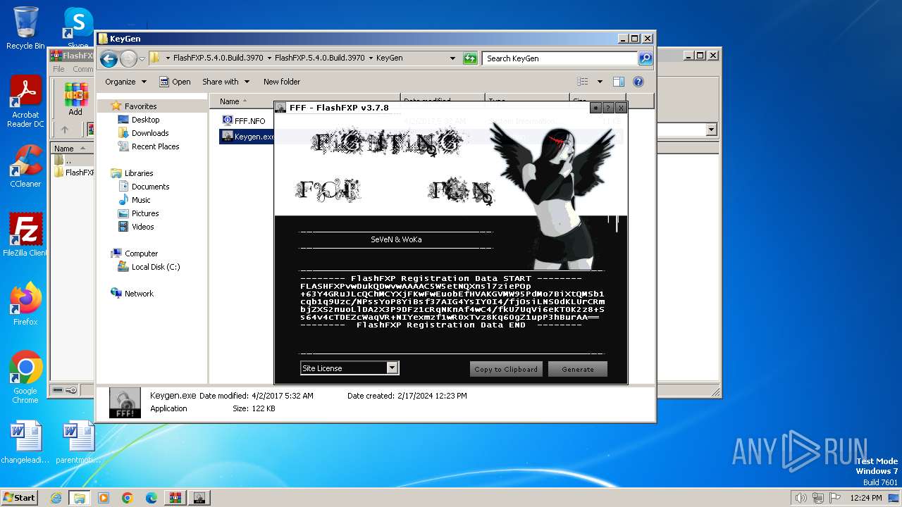902x507 pixels.
Task: Go back in KeyGen Explorer window
Action: [109, 58]
